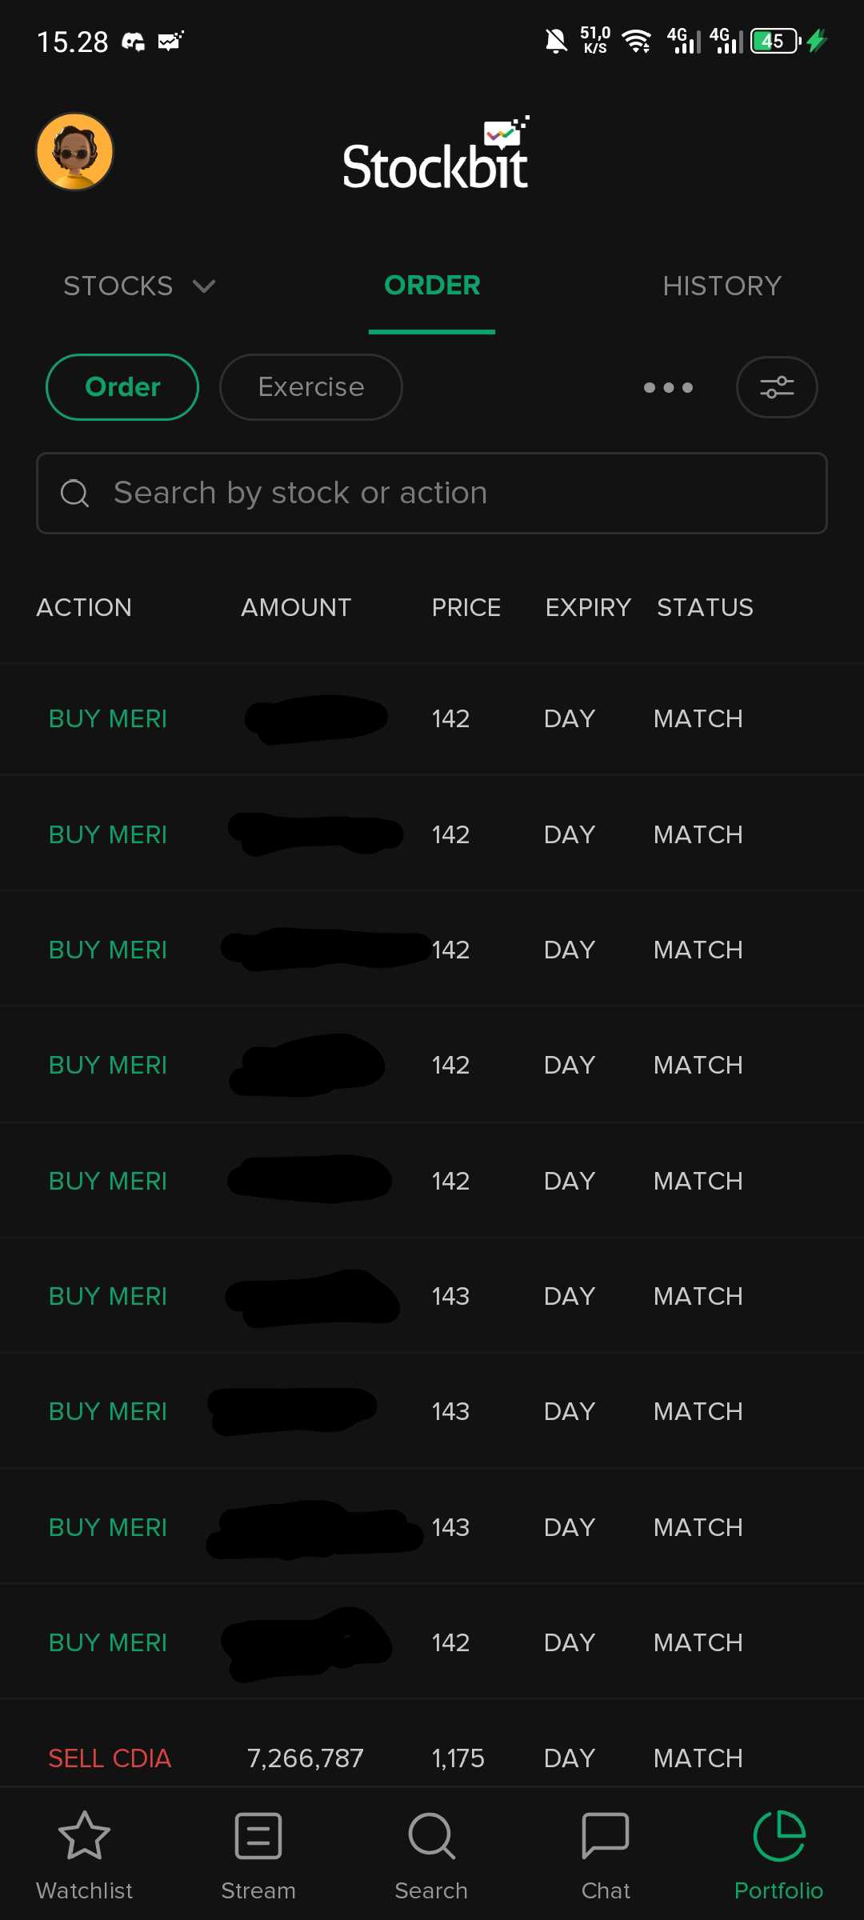Expand the STOCKS dropdown chevron
This screenshot has height=1920, width=864.
(205, 286)
